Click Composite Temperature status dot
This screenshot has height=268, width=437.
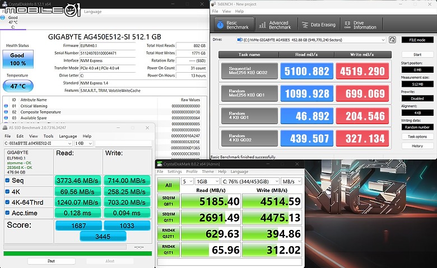point(6,112)
